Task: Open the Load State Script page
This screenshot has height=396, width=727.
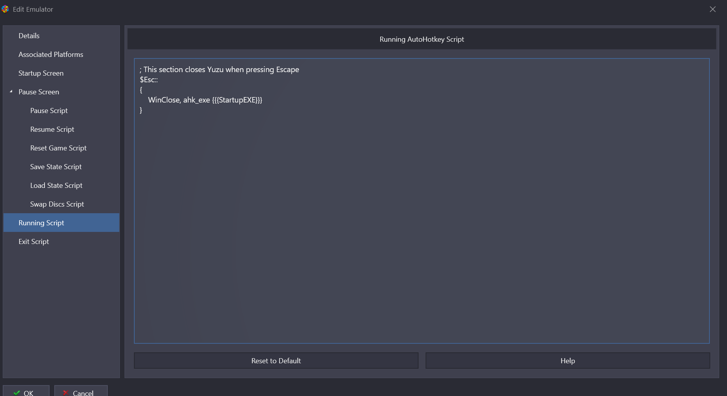Action: pyautogui.click(x=61, y=186)
